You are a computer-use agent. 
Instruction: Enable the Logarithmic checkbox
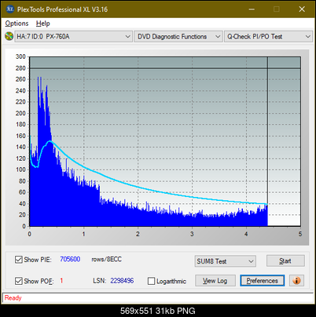(x=151, y=281)
